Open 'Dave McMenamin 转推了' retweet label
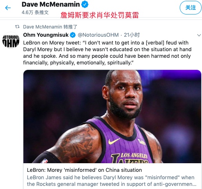The height and width of the screenshot is (189, 202). [50, 27]
